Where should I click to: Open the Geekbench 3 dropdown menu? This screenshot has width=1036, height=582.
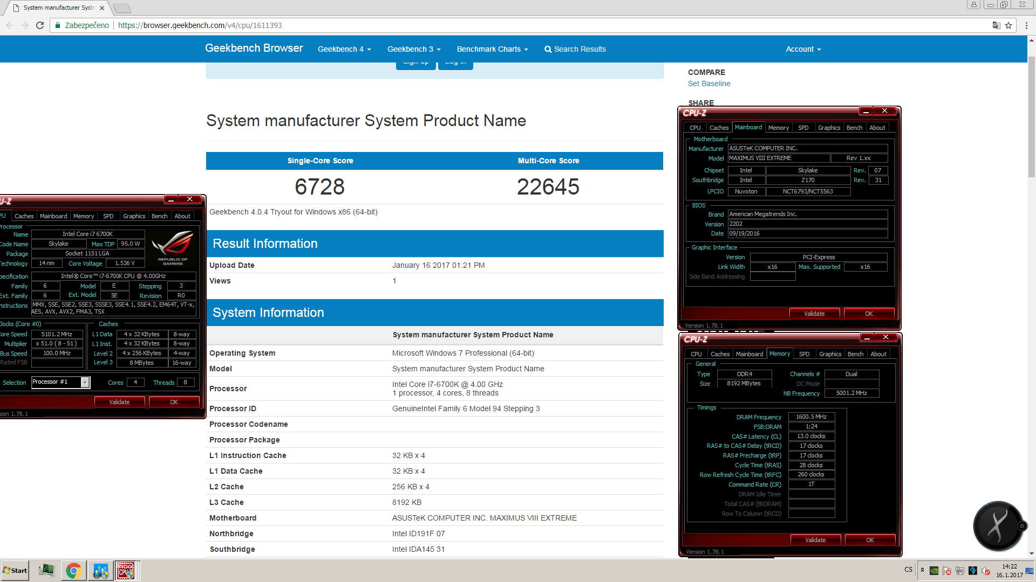tap(414, 49)
